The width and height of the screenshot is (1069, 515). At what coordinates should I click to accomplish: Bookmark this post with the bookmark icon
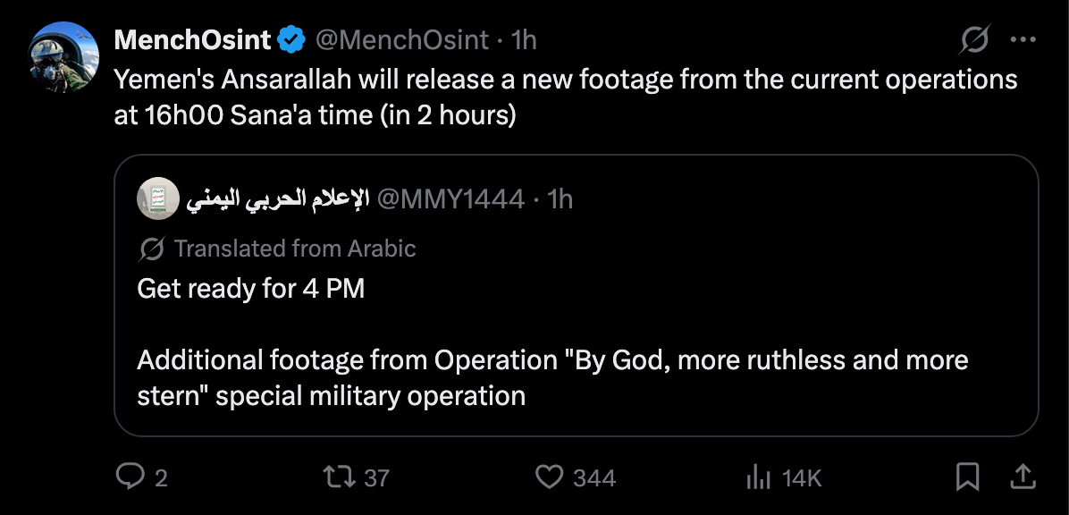(967, 477)
